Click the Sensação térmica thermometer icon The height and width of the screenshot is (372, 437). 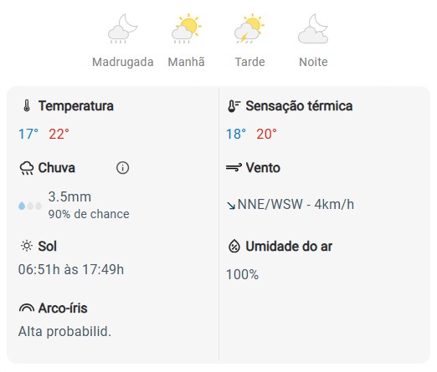(x=234, y=106)
